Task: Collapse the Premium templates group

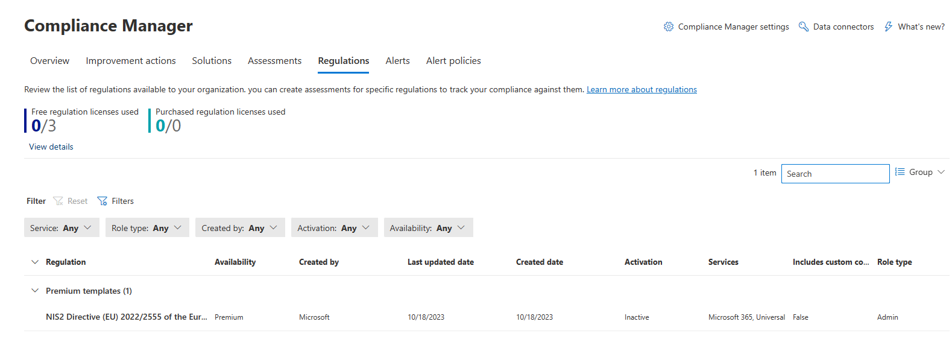Action: point(35,291)
